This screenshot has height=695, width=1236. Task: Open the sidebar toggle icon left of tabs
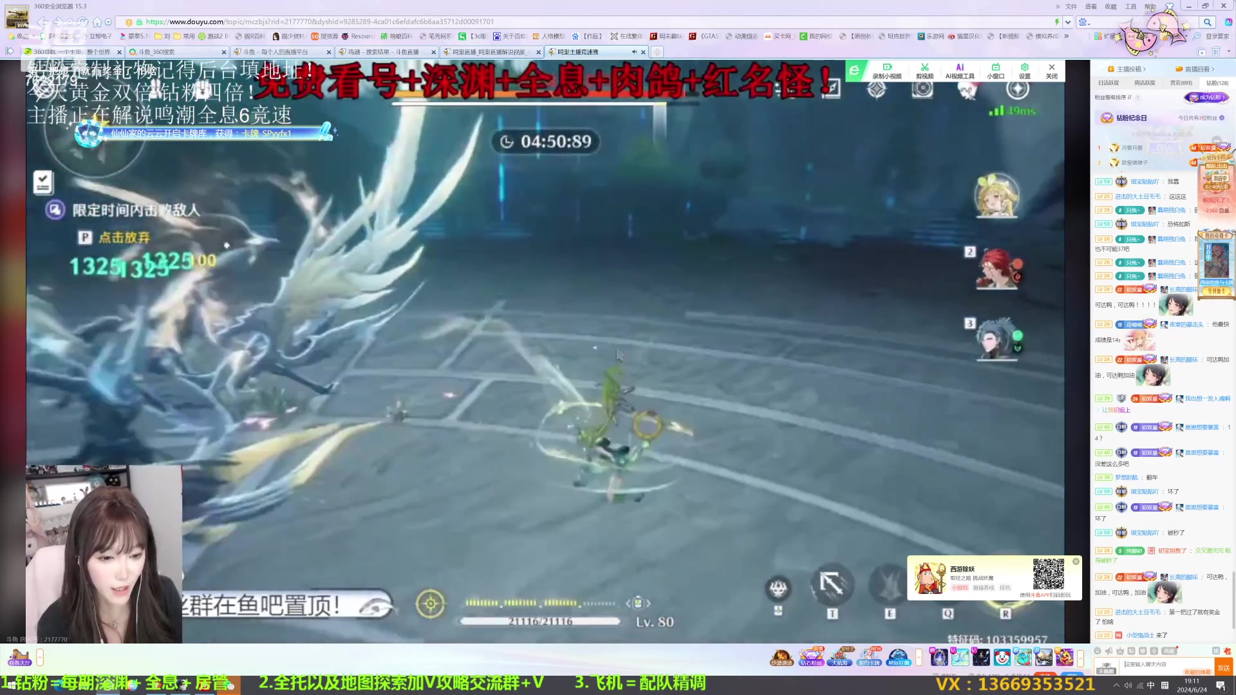coord(10,51)
